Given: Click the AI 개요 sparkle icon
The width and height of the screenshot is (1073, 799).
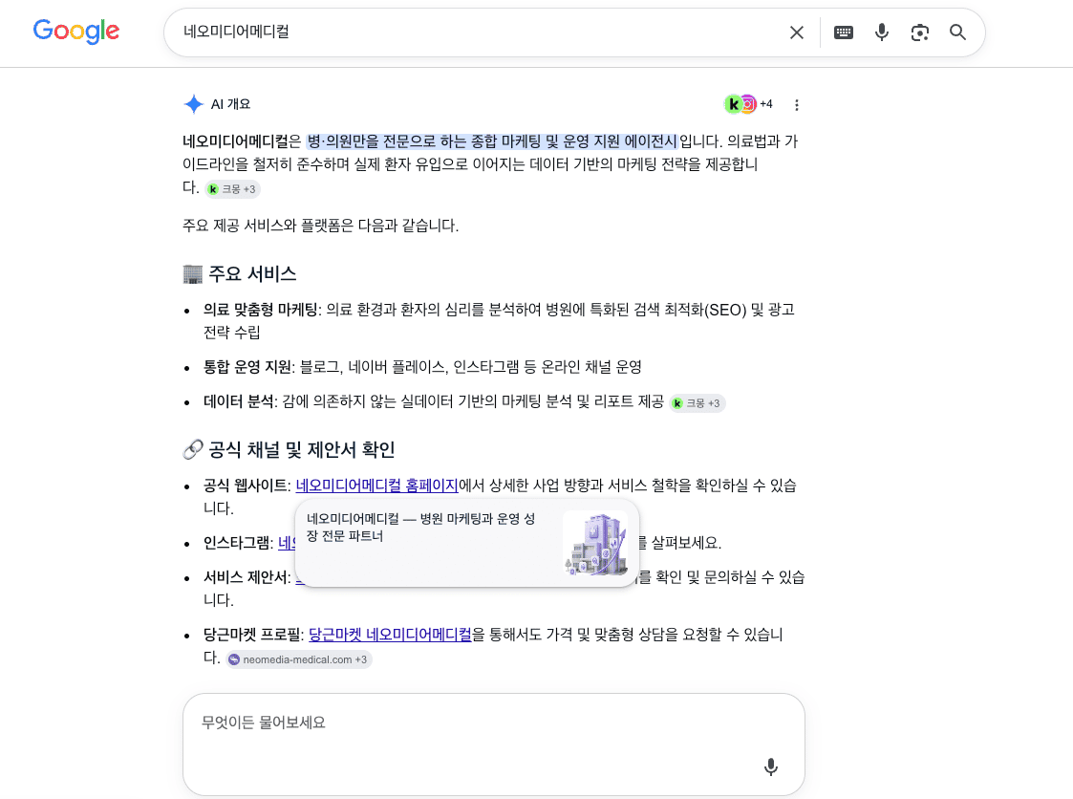Looking at the screenshot, I should coord(194,104).
